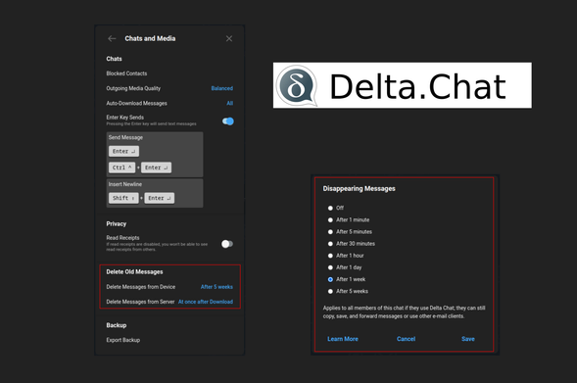Click the Chats and Media title
577x383 pixels.
[x=150, y=38]
